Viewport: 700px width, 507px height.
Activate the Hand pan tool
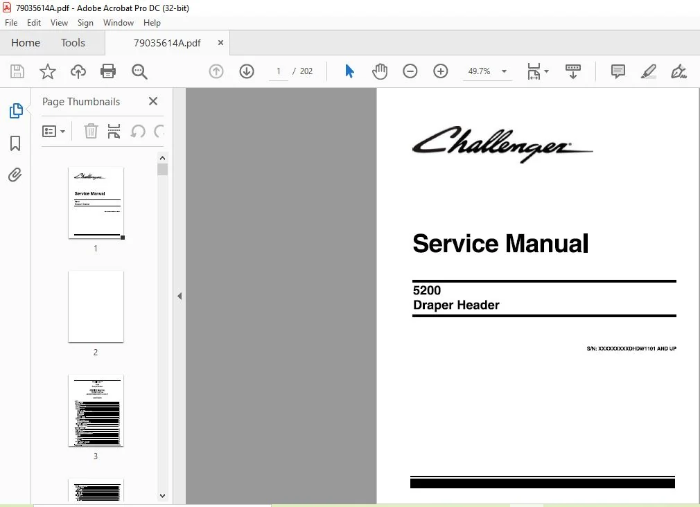(x=380, y=71)
